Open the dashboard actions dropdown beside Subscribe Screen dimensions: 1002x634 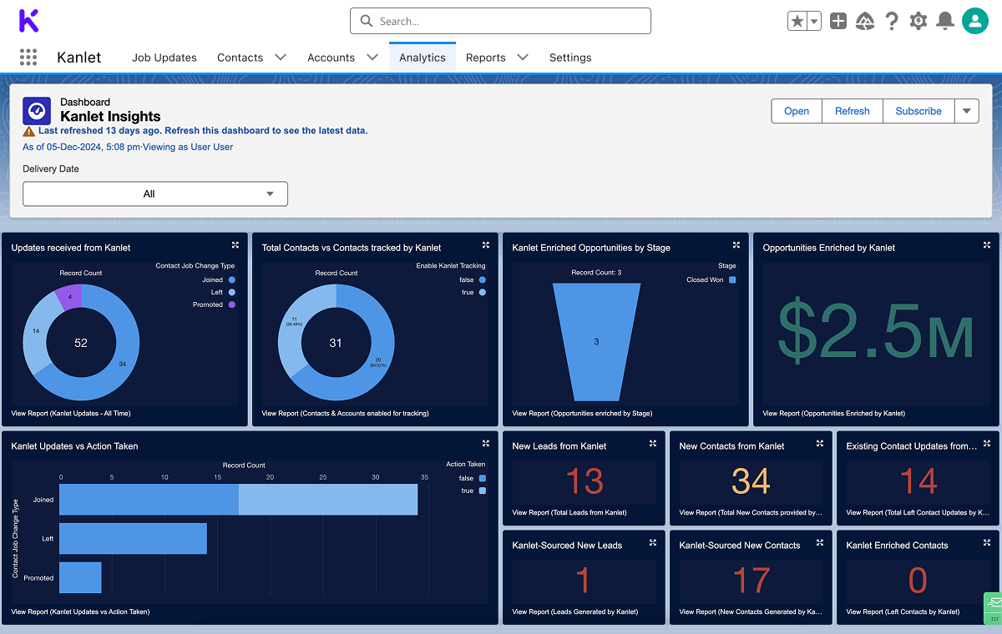pyautogui.click(x=967, y=111)
